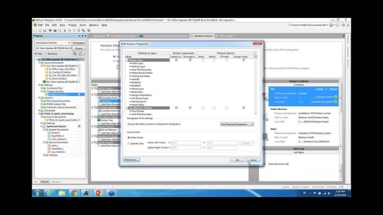Select Structure radio in Projects panel
Viewport: 383px width, 215px height.
46,54
